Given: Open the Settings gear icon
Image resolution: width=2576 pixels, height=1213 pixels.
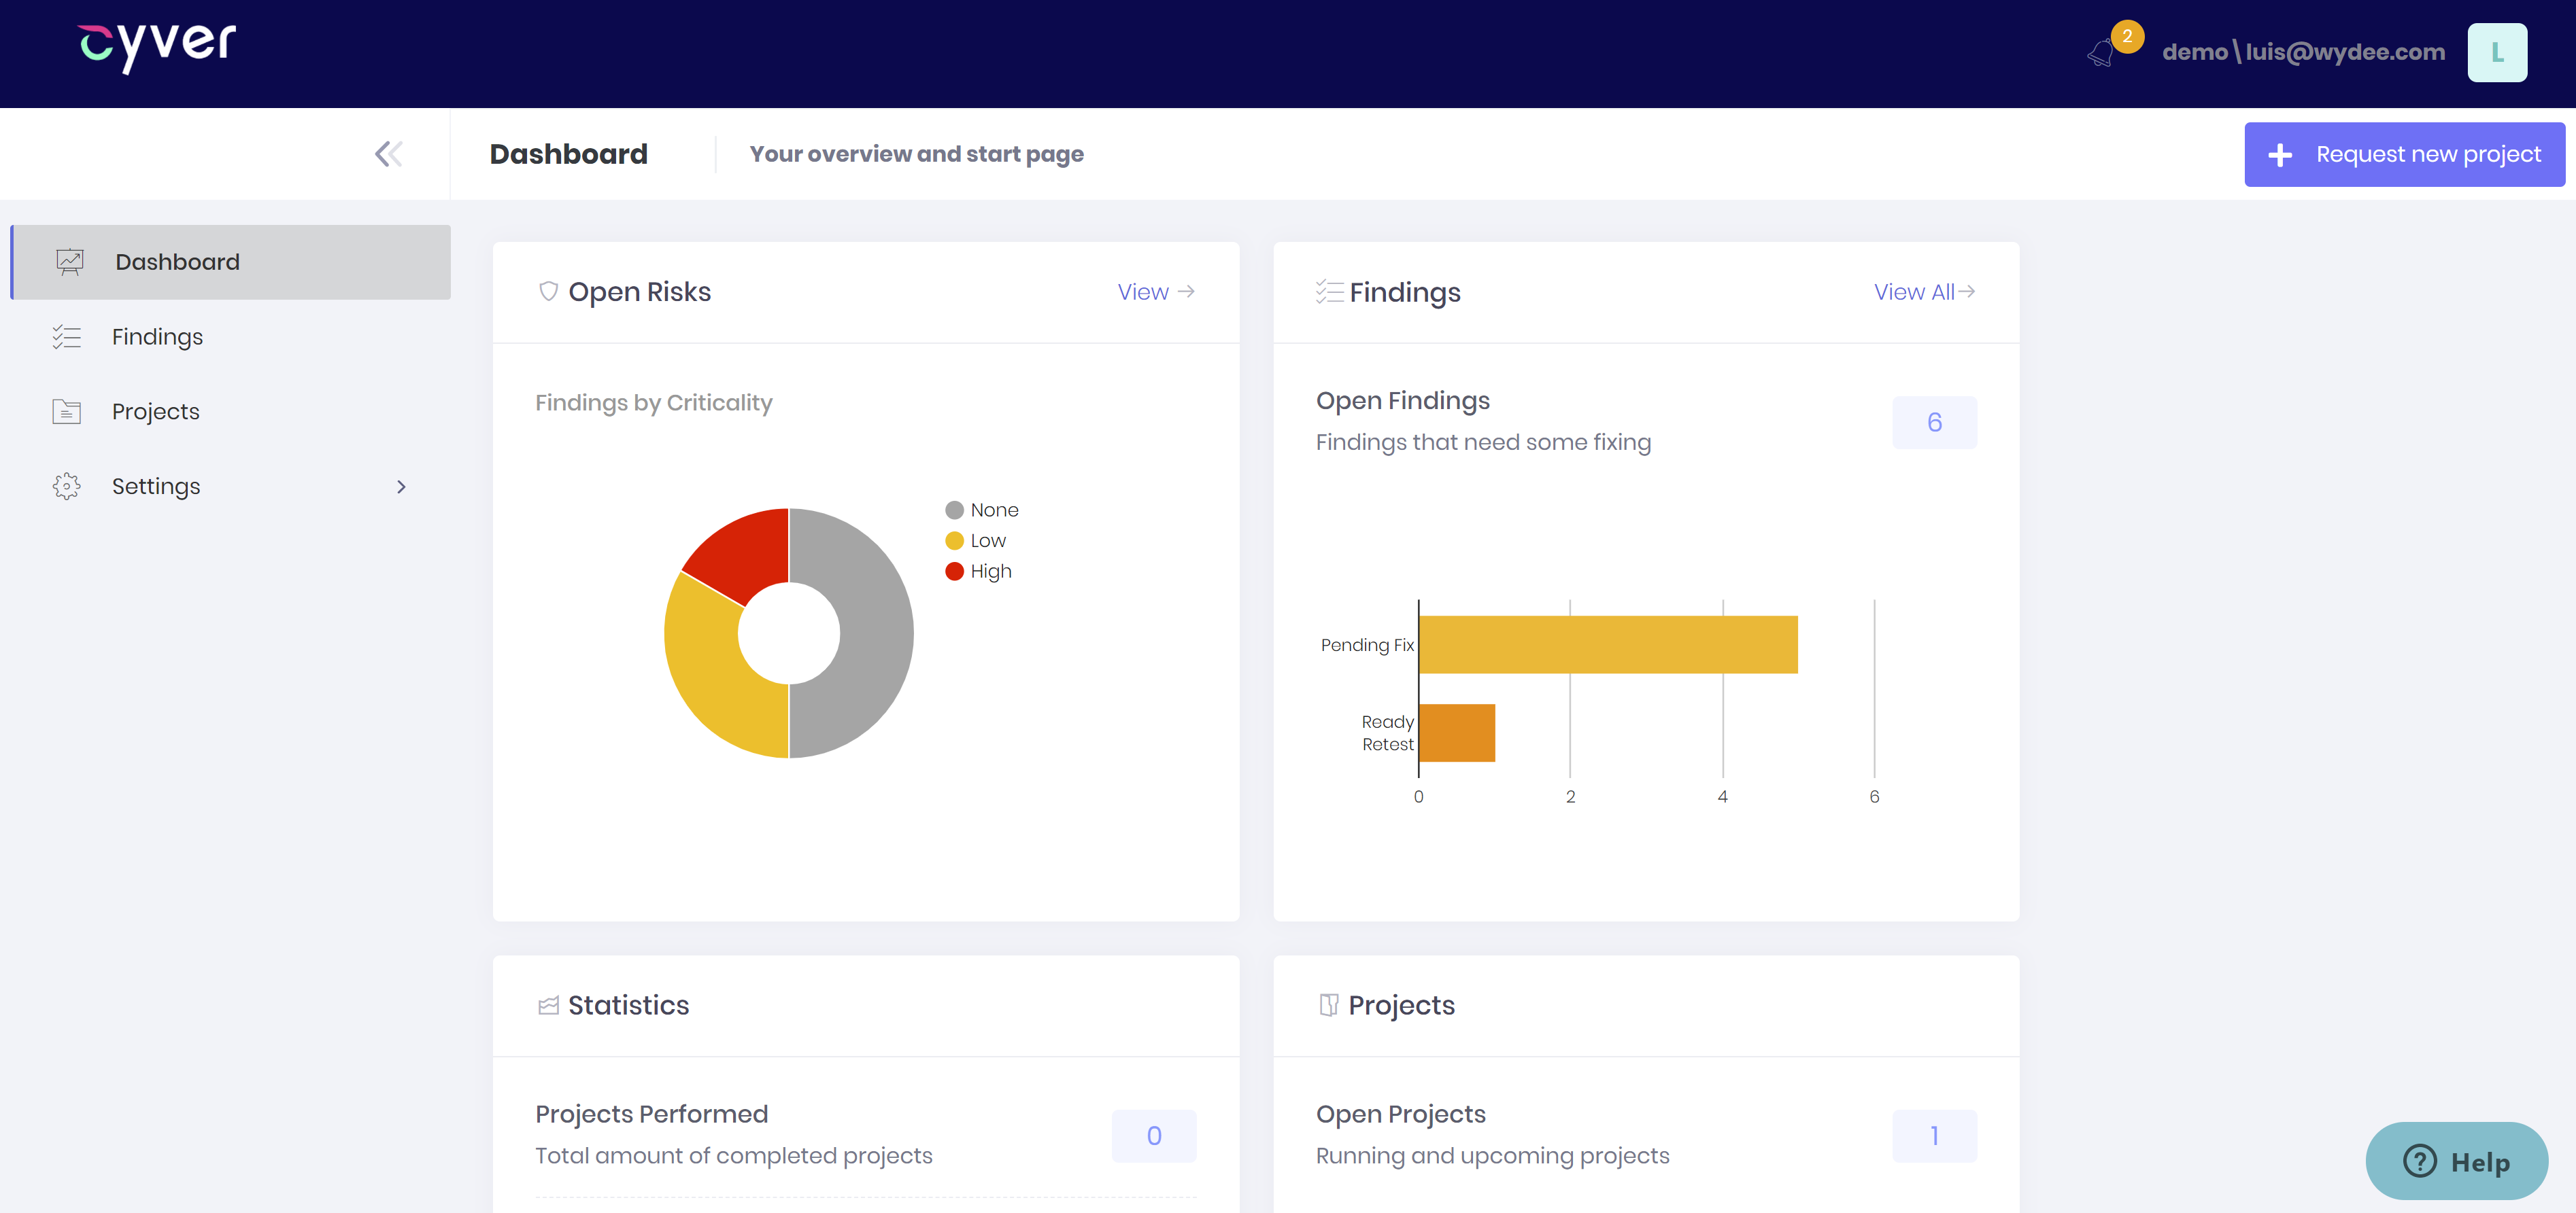Looking at the screenshot, I should click(x=66, y=487).
